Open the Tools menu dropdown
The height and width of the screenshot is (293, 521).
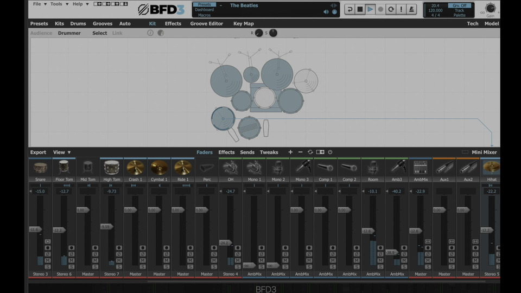click(x=59, y=4)
